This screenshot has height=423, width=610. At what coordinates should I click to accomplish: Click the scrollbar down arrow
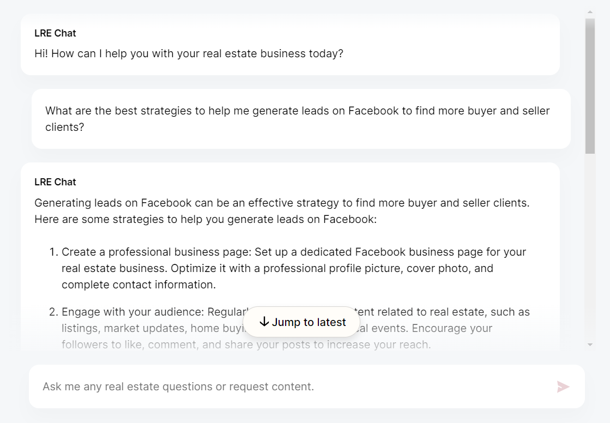(x=590, y=345)
